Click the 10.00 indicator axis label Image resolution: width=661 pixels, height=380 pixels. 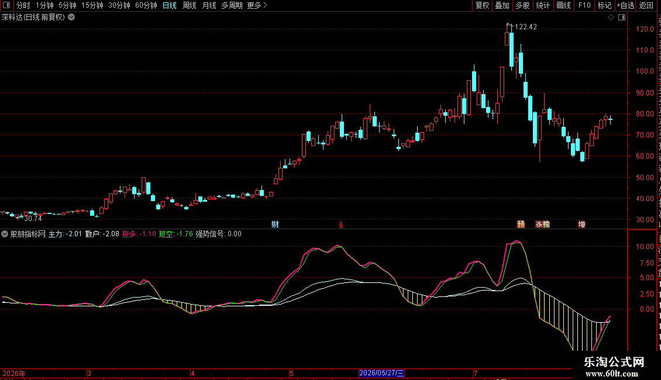(x=645, y=247)
